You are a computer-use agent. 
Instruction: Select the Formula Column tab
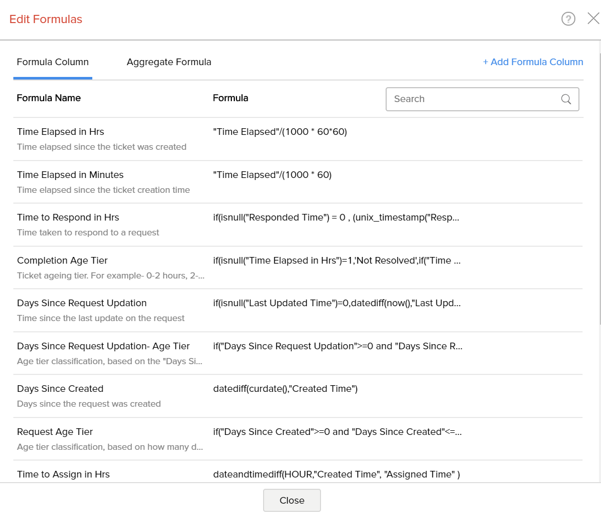[x=53, y=62]
